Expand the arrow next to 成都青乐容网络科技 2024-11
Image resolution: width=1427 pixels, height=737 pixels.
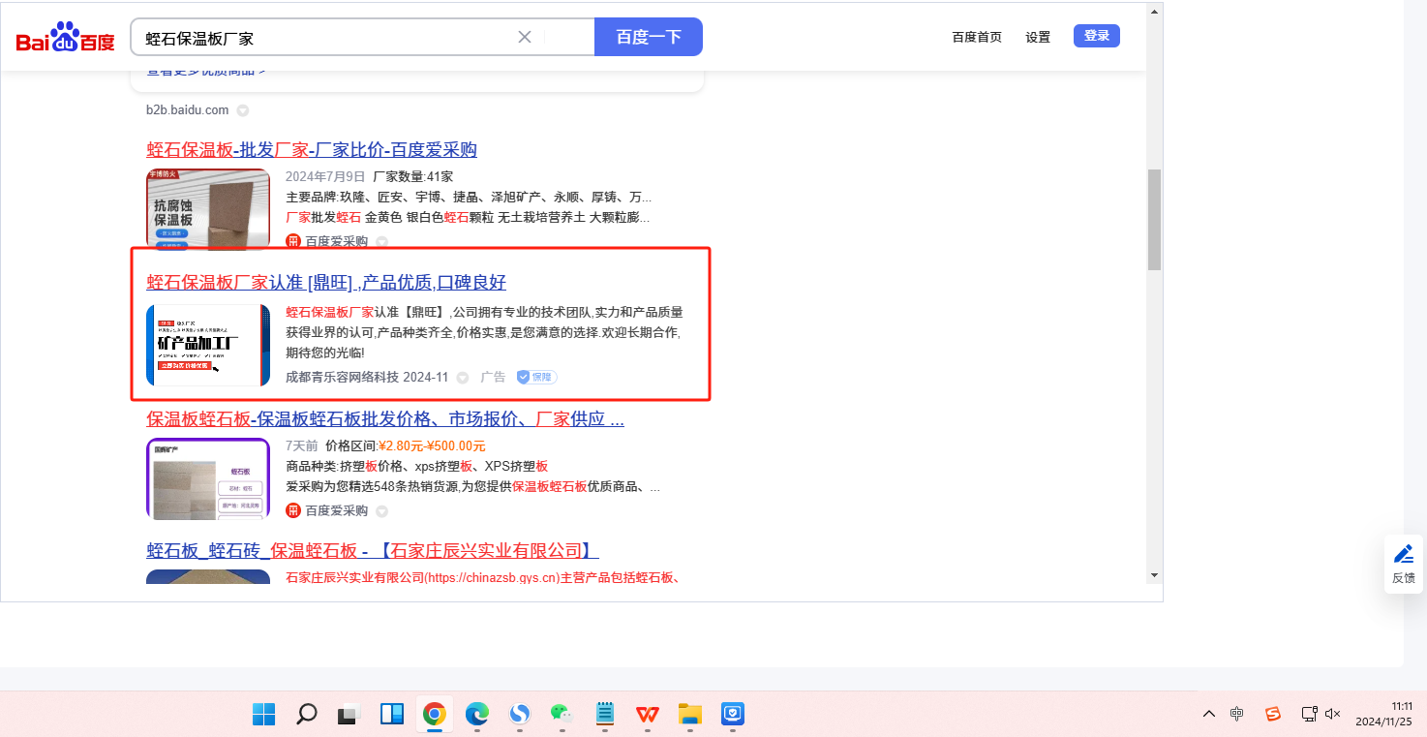463,378
